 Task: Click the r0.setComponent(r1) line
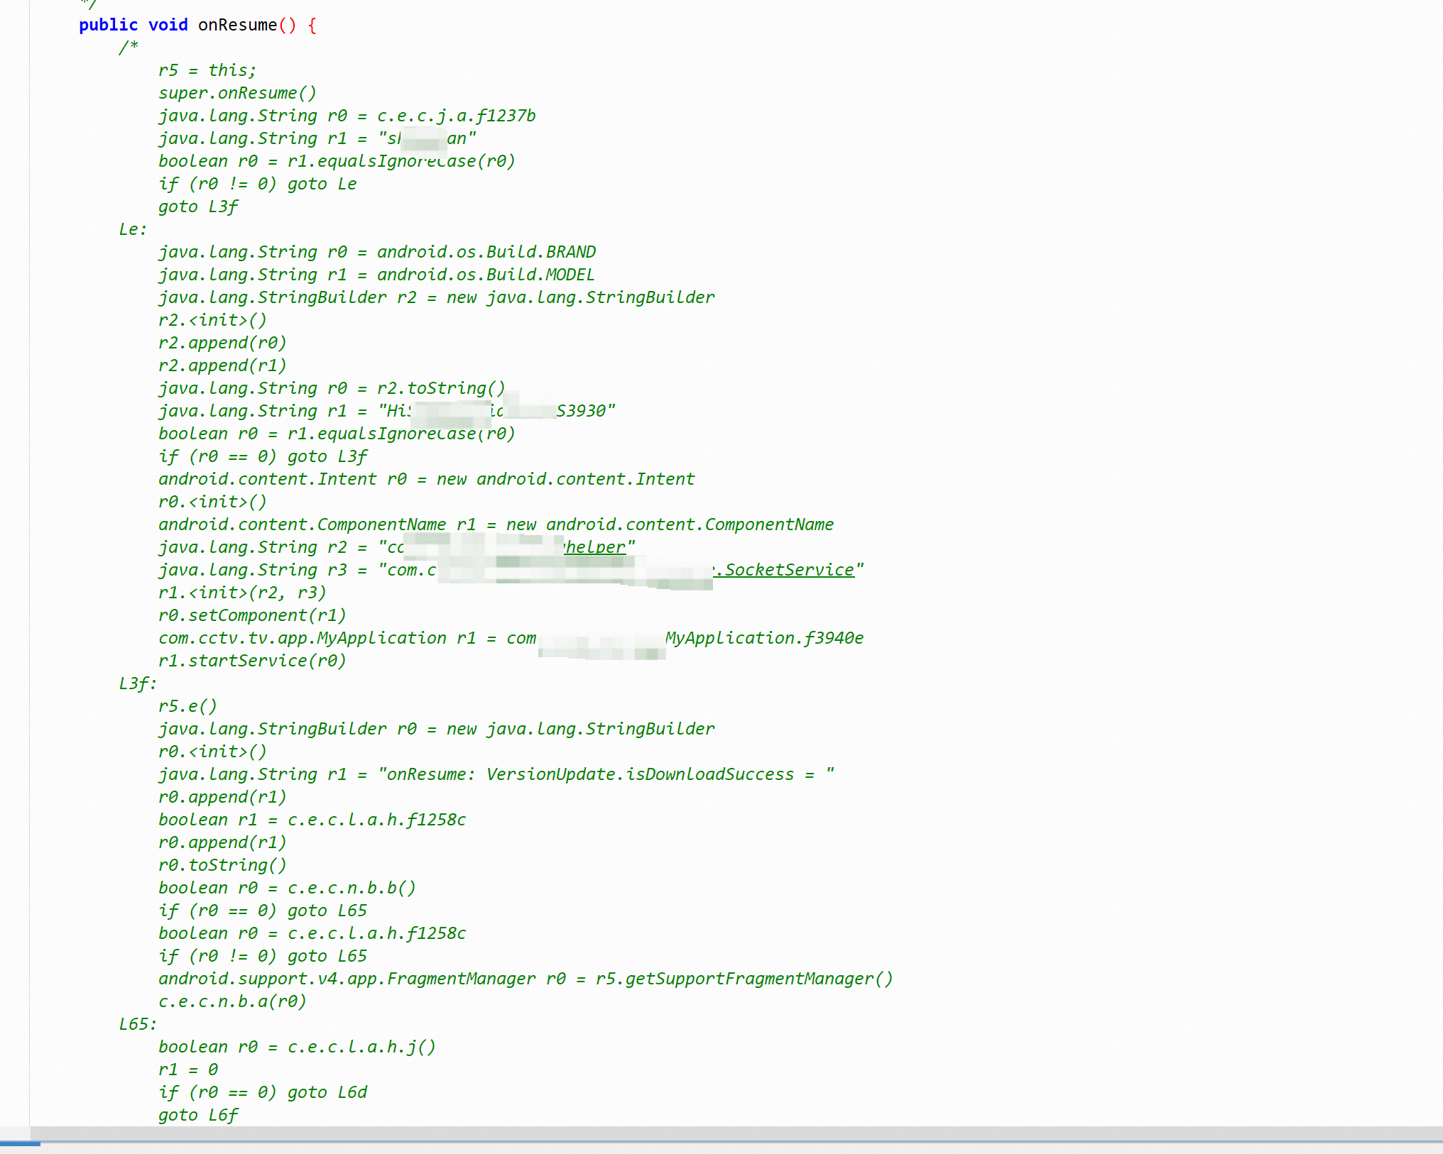pyautogui.click(x=252, y=615)
